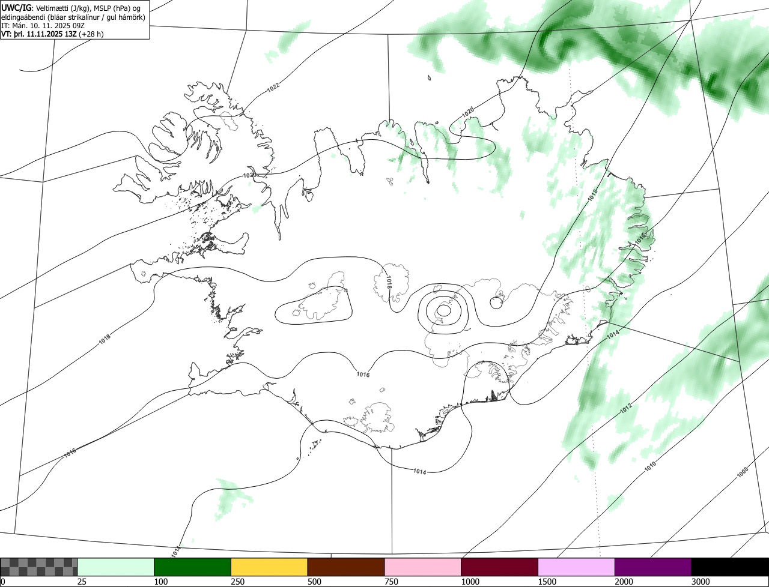The image size is (769, 587).
Task: Click the 1022 isobar label
Action: pyautogui.click(x=273, y=87)
